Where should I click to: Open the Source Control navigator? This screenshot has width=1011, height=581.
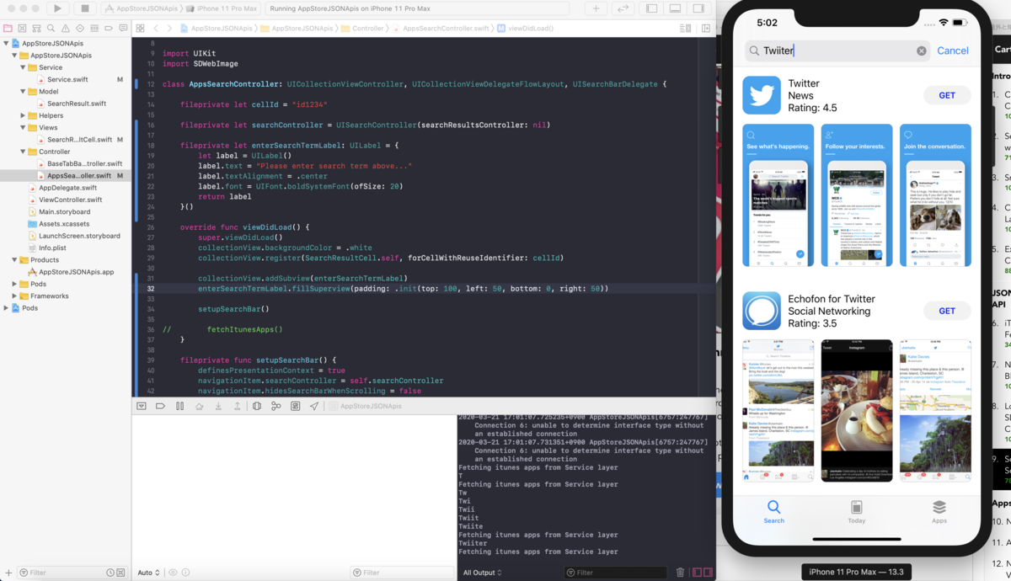23,28
